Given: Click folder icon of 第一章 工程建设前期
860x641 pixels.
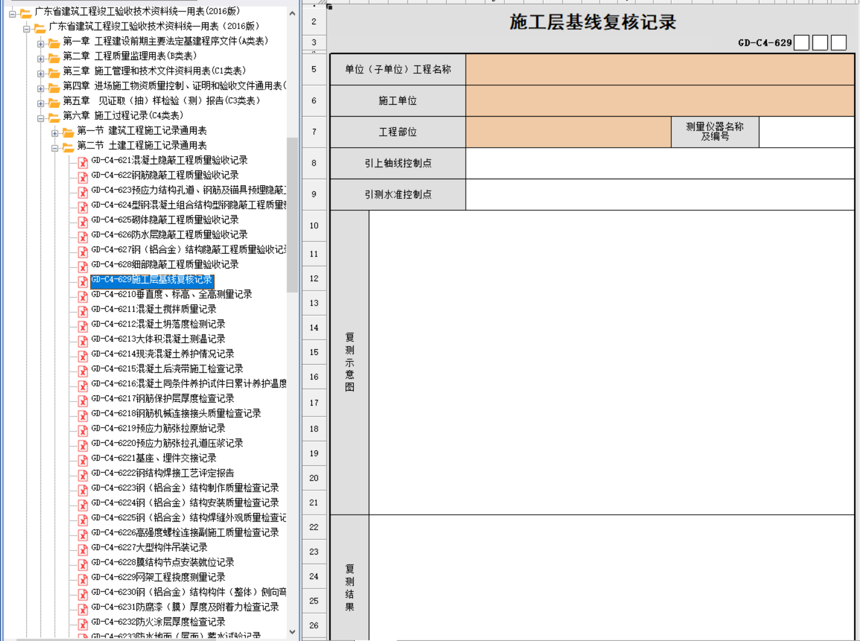Looking at the screenshot, I should tap(54, 43).
